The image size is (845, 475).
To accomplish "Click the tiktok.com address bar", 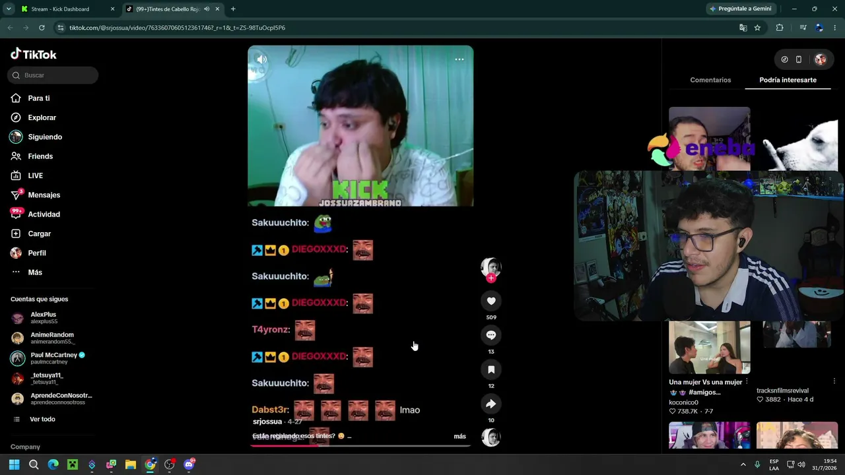I will click(396, 28).
